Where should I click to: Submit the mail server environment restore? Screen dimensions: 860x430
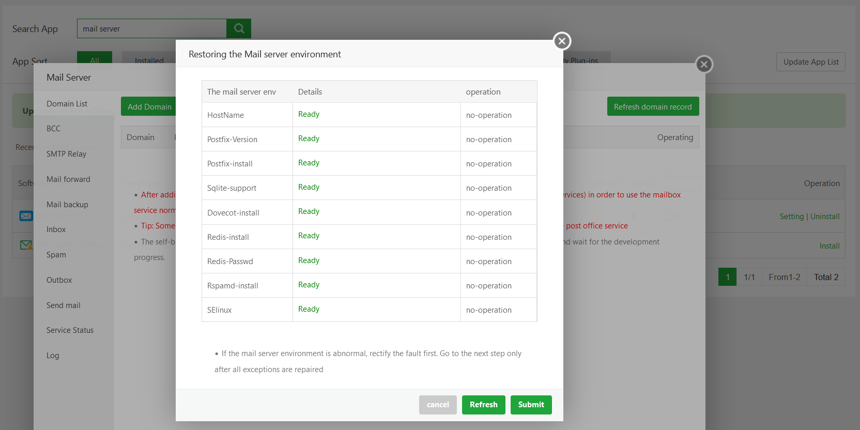tap(531, 405)
